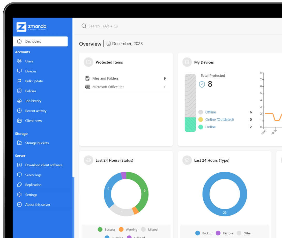Open the Replication icon in sidebar

tap(19, 185)
